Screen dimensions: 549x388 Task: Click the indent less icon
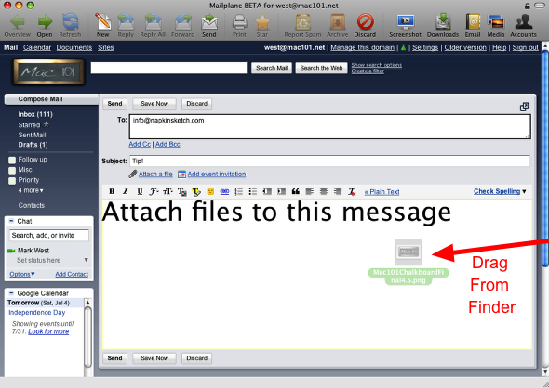point(267,191)
